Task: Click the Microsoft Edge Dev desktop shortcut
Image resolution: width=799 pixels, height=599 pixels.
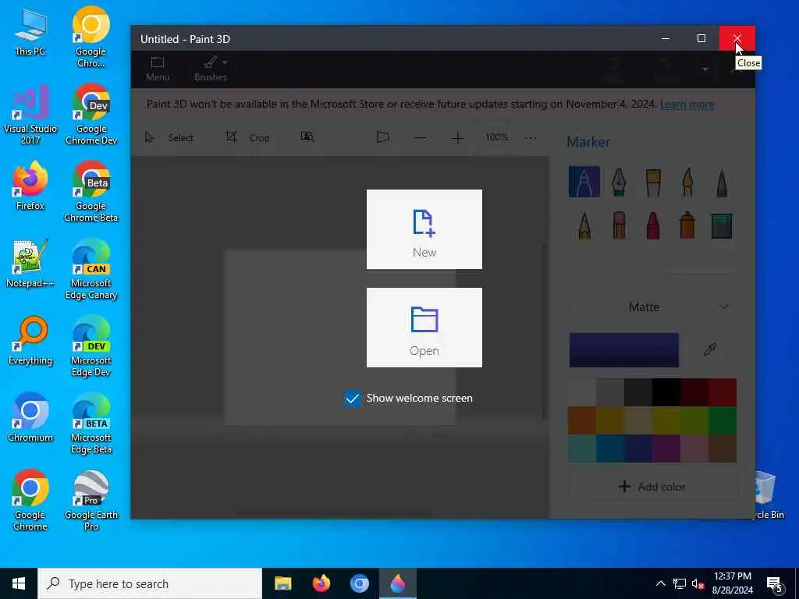Action: 91,346
